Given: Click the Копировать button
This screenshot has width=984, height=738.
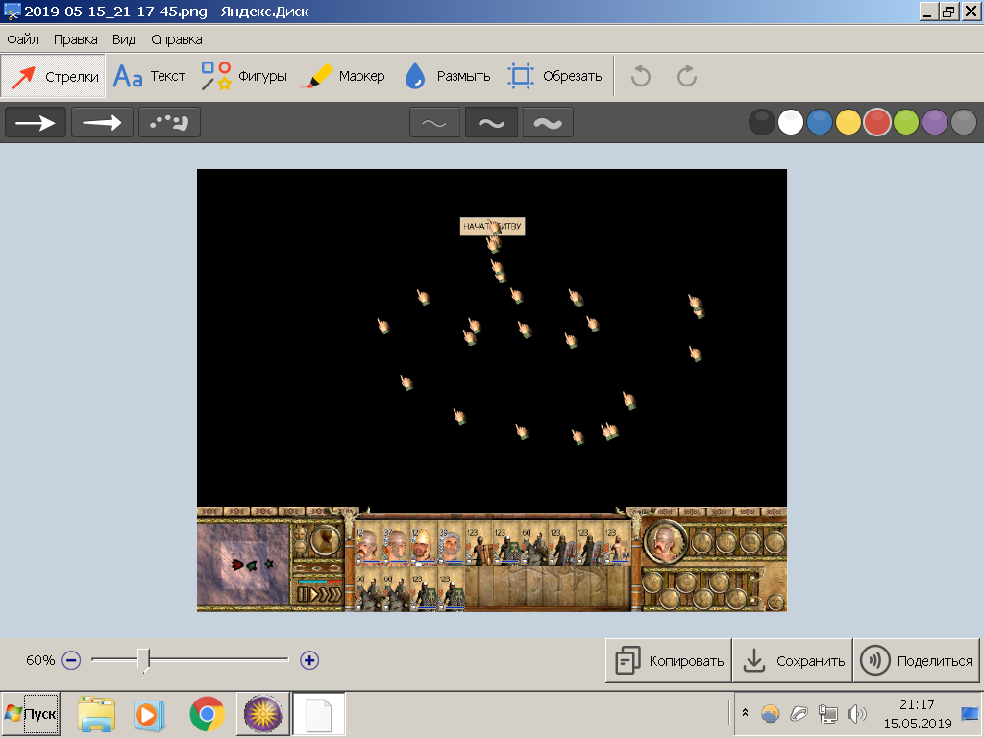Looking at the screenshot, I should point(669,660).
